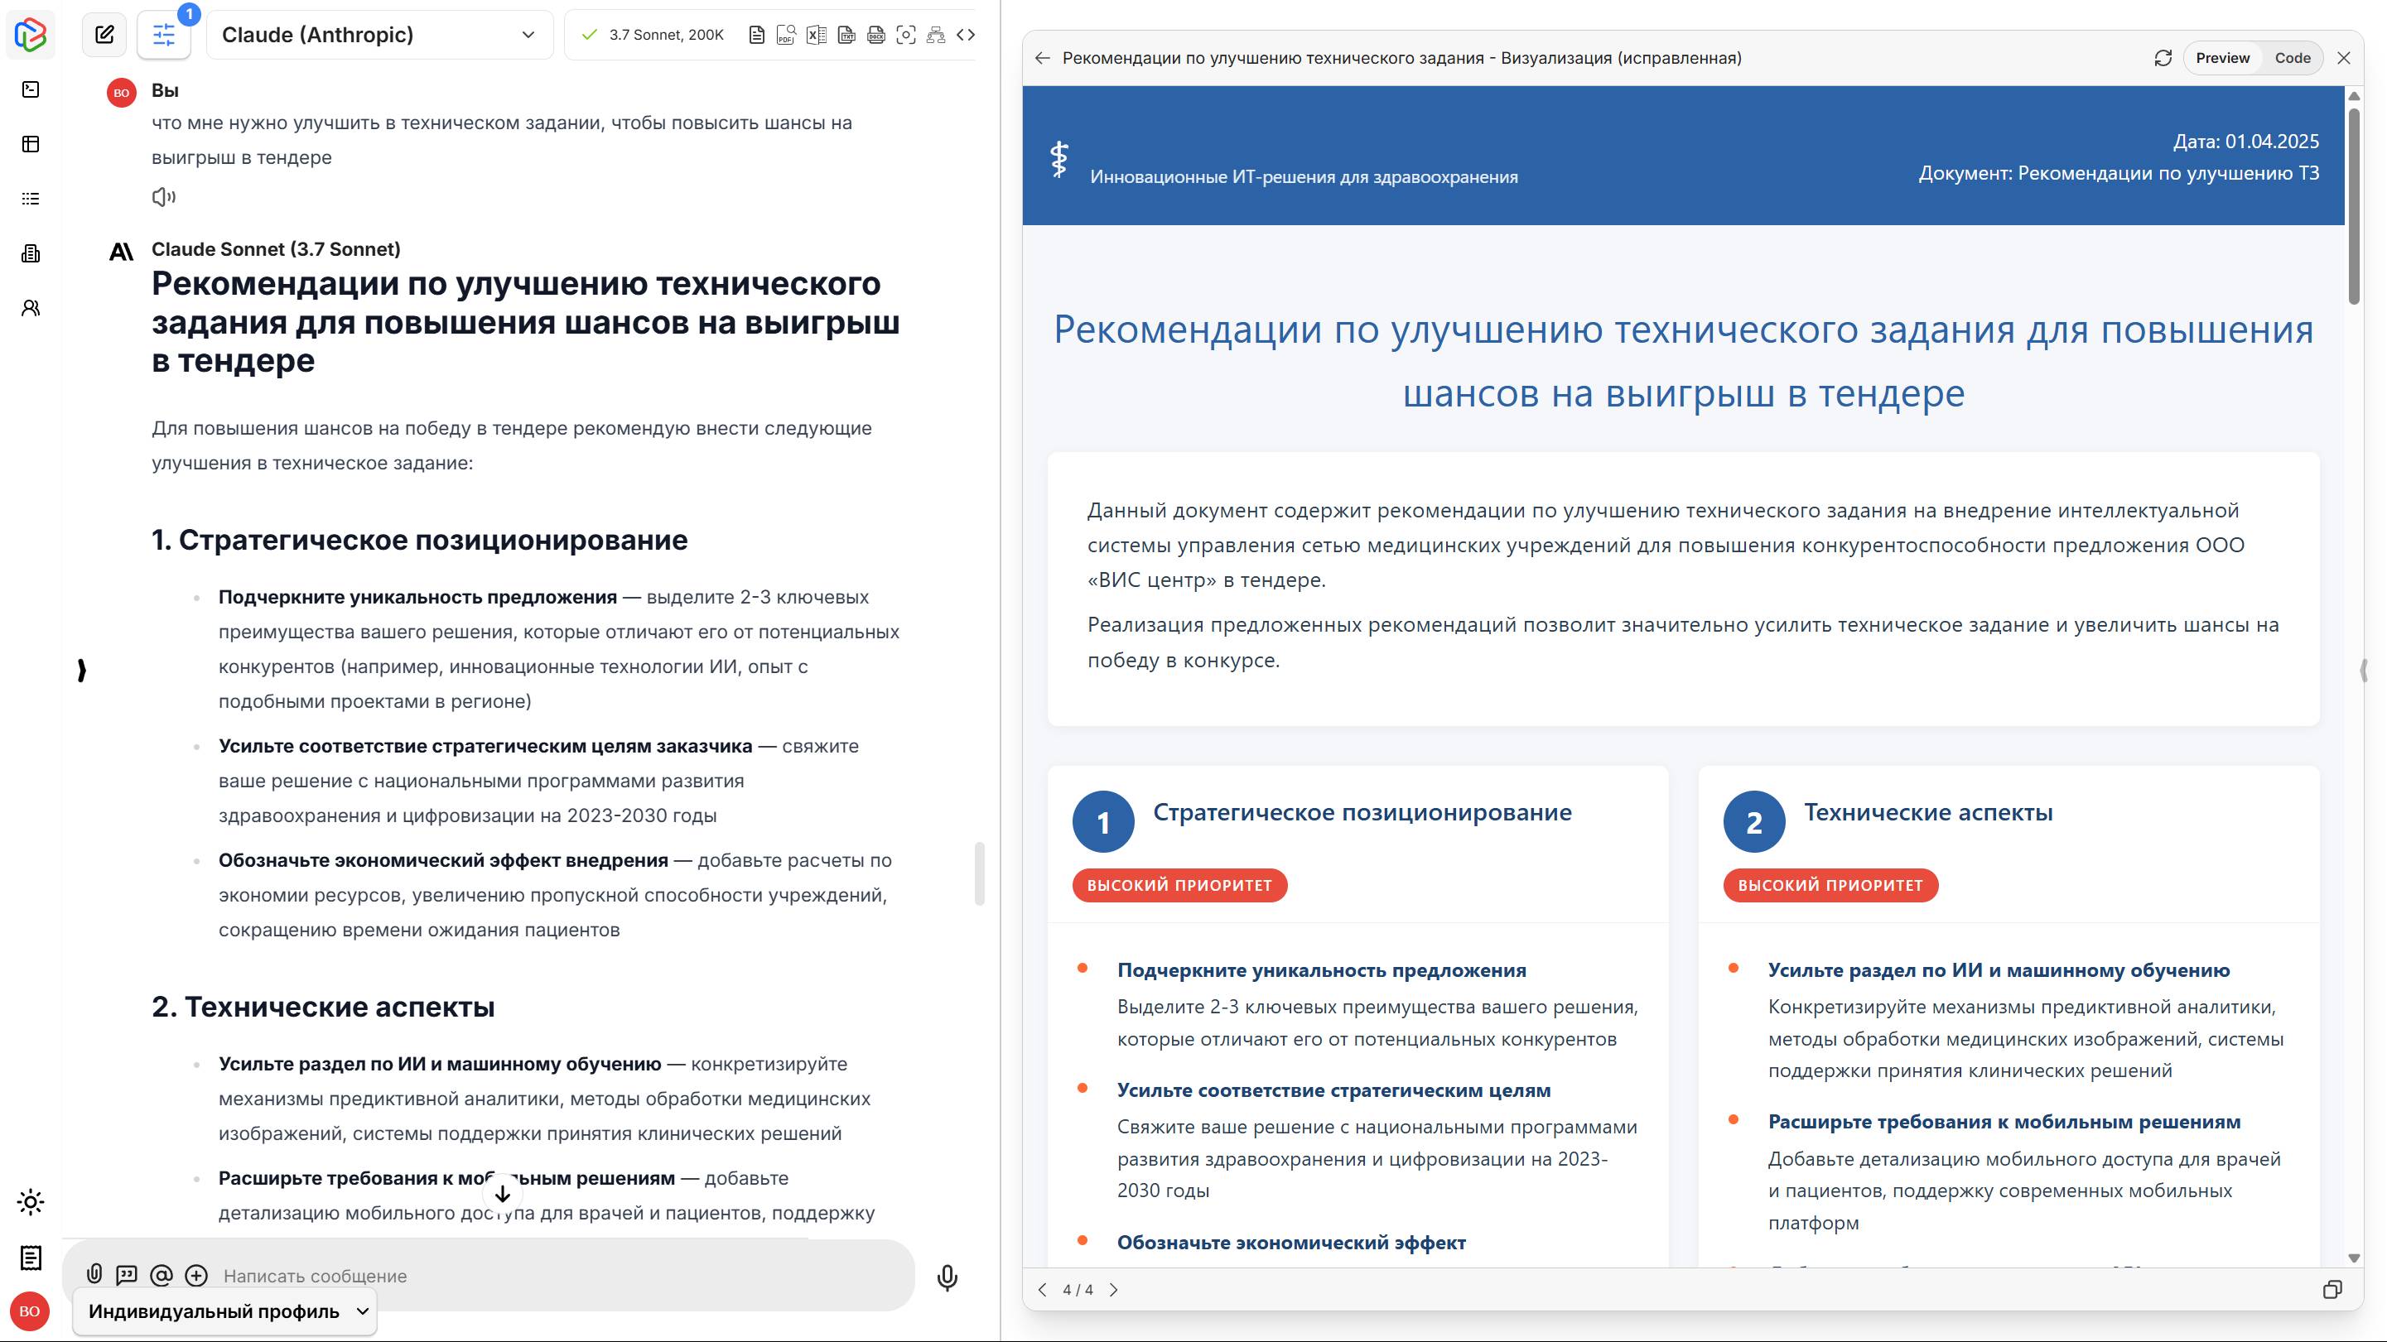The width and height of the screenshot is (2387, 1342).
Task: Open the users section in left sidebar
Action: pos(31,309)
